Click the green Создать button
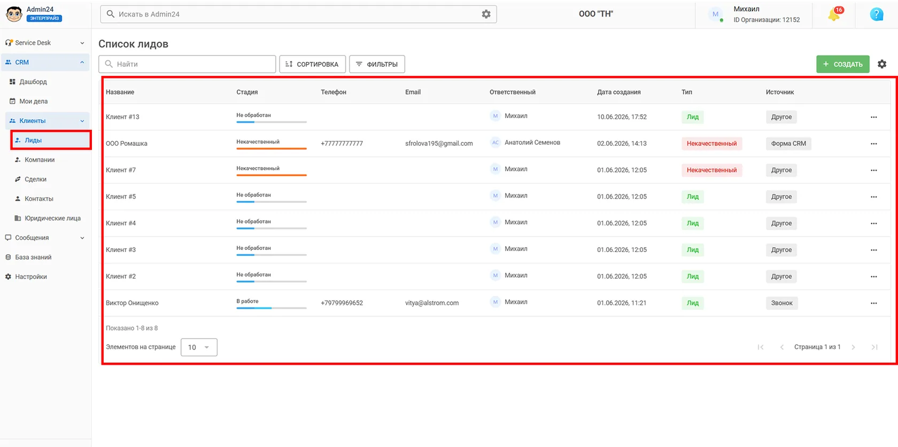The height and width of the screenshot is (447, 898). coord(842,64)
